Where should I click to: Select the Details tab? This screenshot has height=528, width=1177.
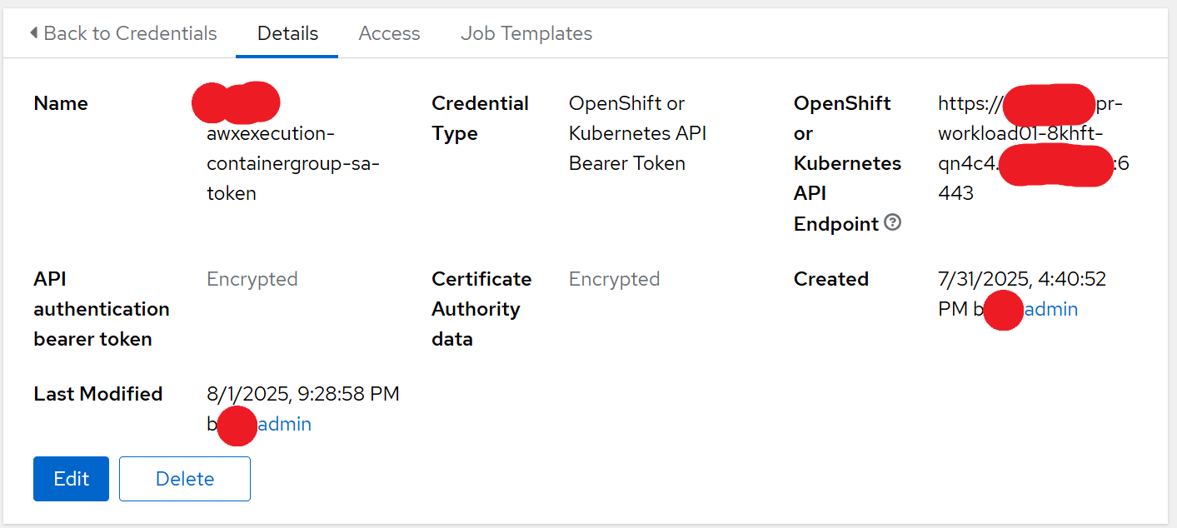click(x=287, y=33)
